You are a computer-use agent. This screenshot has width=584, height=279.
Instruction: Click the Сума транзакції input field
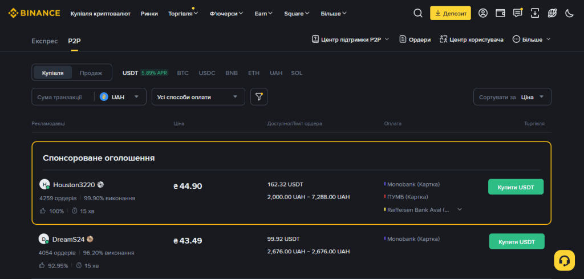click(63, 97)
